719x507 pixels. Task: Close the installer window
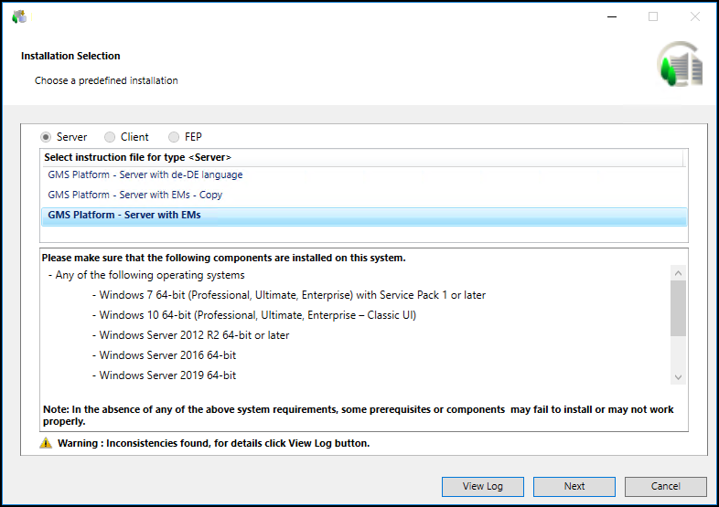(696, 16)
